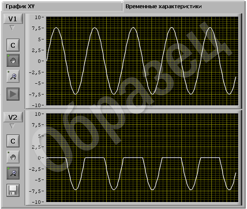The image size is (247, 209).
Task: Expand the triangle arrow below V2
Action: coord(12,126)
